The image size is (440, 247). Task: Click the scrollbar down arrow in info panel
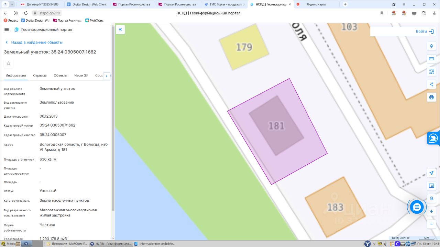point(113,238)
